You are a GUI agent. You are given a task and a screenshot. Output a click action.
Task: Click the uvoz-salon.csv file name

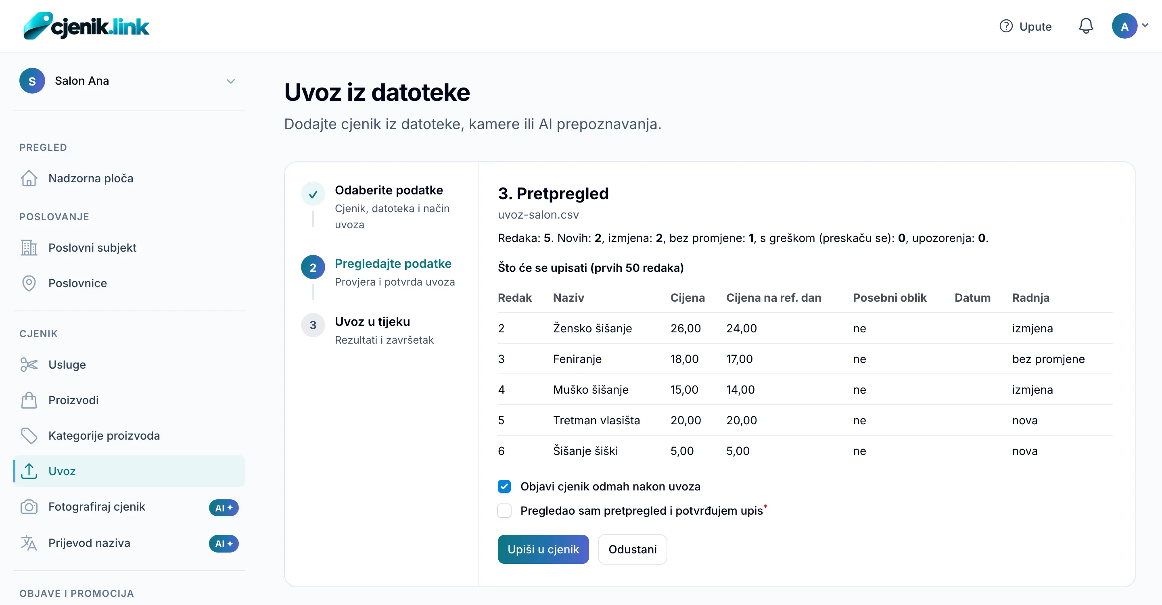(x=538, y=215)
